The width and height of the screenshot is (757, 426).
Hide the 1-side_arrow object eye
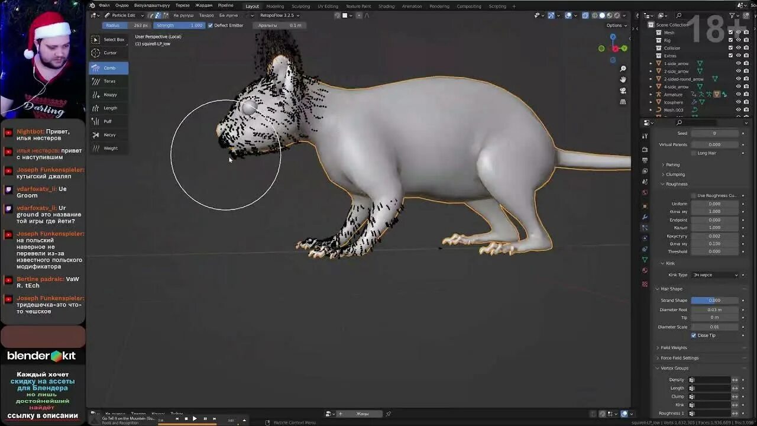point(738,63)
